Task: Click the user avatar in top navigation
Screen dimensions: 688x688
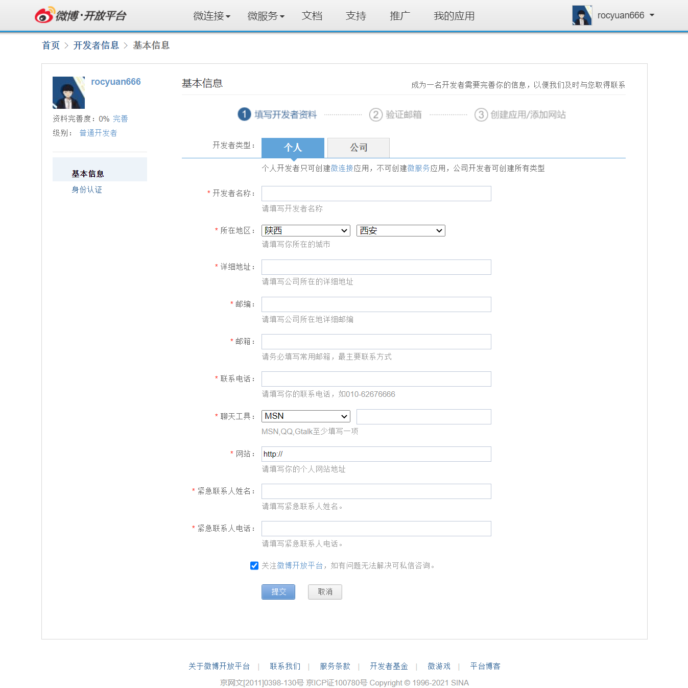Action: pos(582,15)
